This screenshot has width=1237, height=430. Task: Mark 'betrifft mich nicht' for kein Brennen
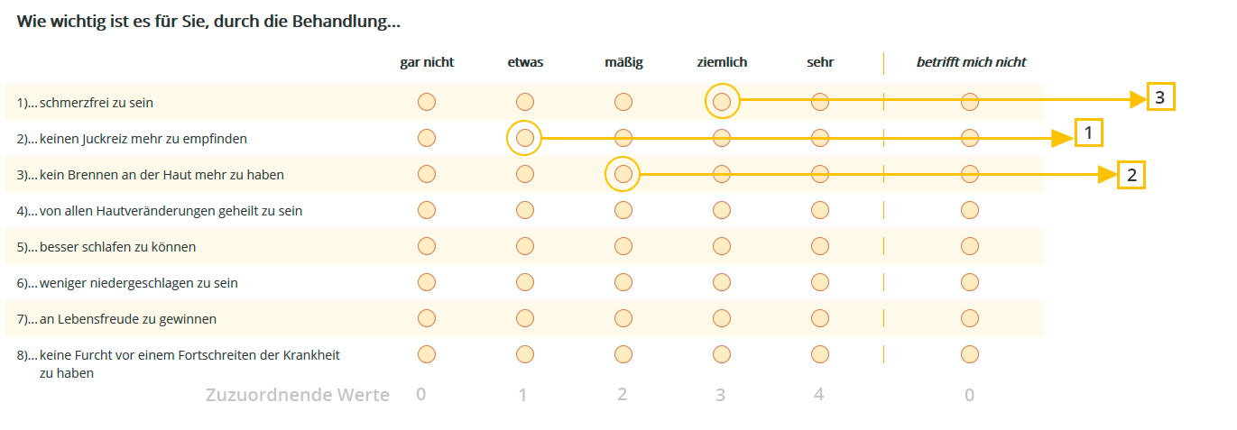970,174
